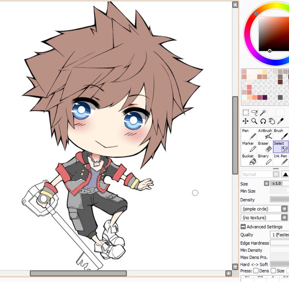
Task: Choose the Brush tool
Action: pyautogui.click(x=280, y=134)
